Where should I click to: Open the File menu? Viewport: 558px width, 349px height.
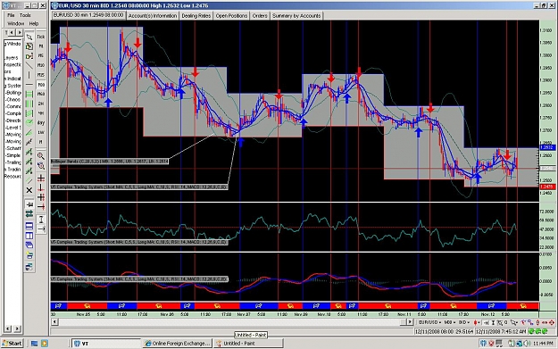click(11, 15)
